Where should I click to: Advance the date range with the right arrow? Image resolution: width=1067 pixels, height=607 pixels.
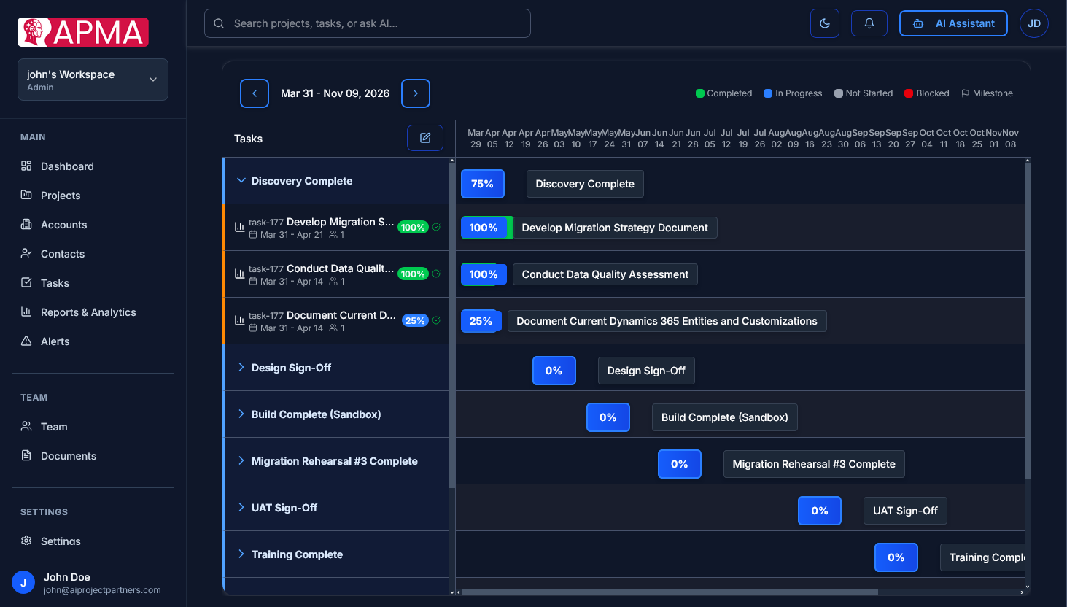pyautogui.click(x=415, y=93)
